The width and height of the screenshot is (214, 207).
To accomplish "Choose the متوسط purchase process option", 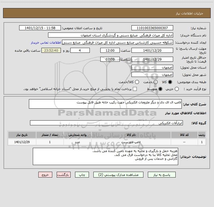I will pyautogui.click(x=160, y=89).
